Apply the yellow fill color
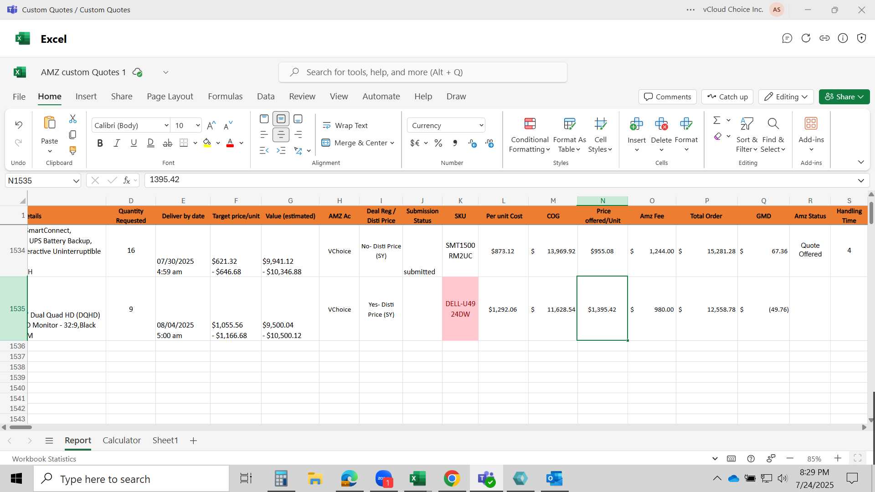Screen dimensions: 875x492 207,143
